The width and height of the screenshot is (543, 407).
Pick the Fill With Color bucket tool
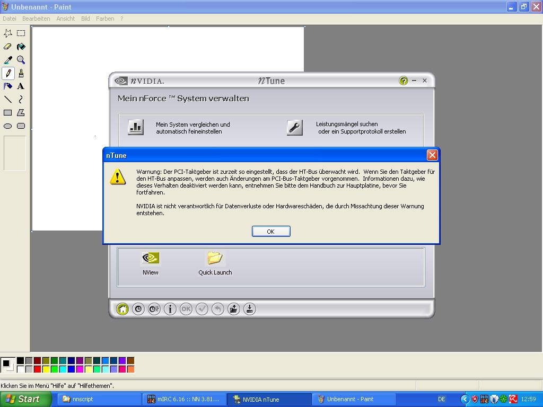[21, 47]
